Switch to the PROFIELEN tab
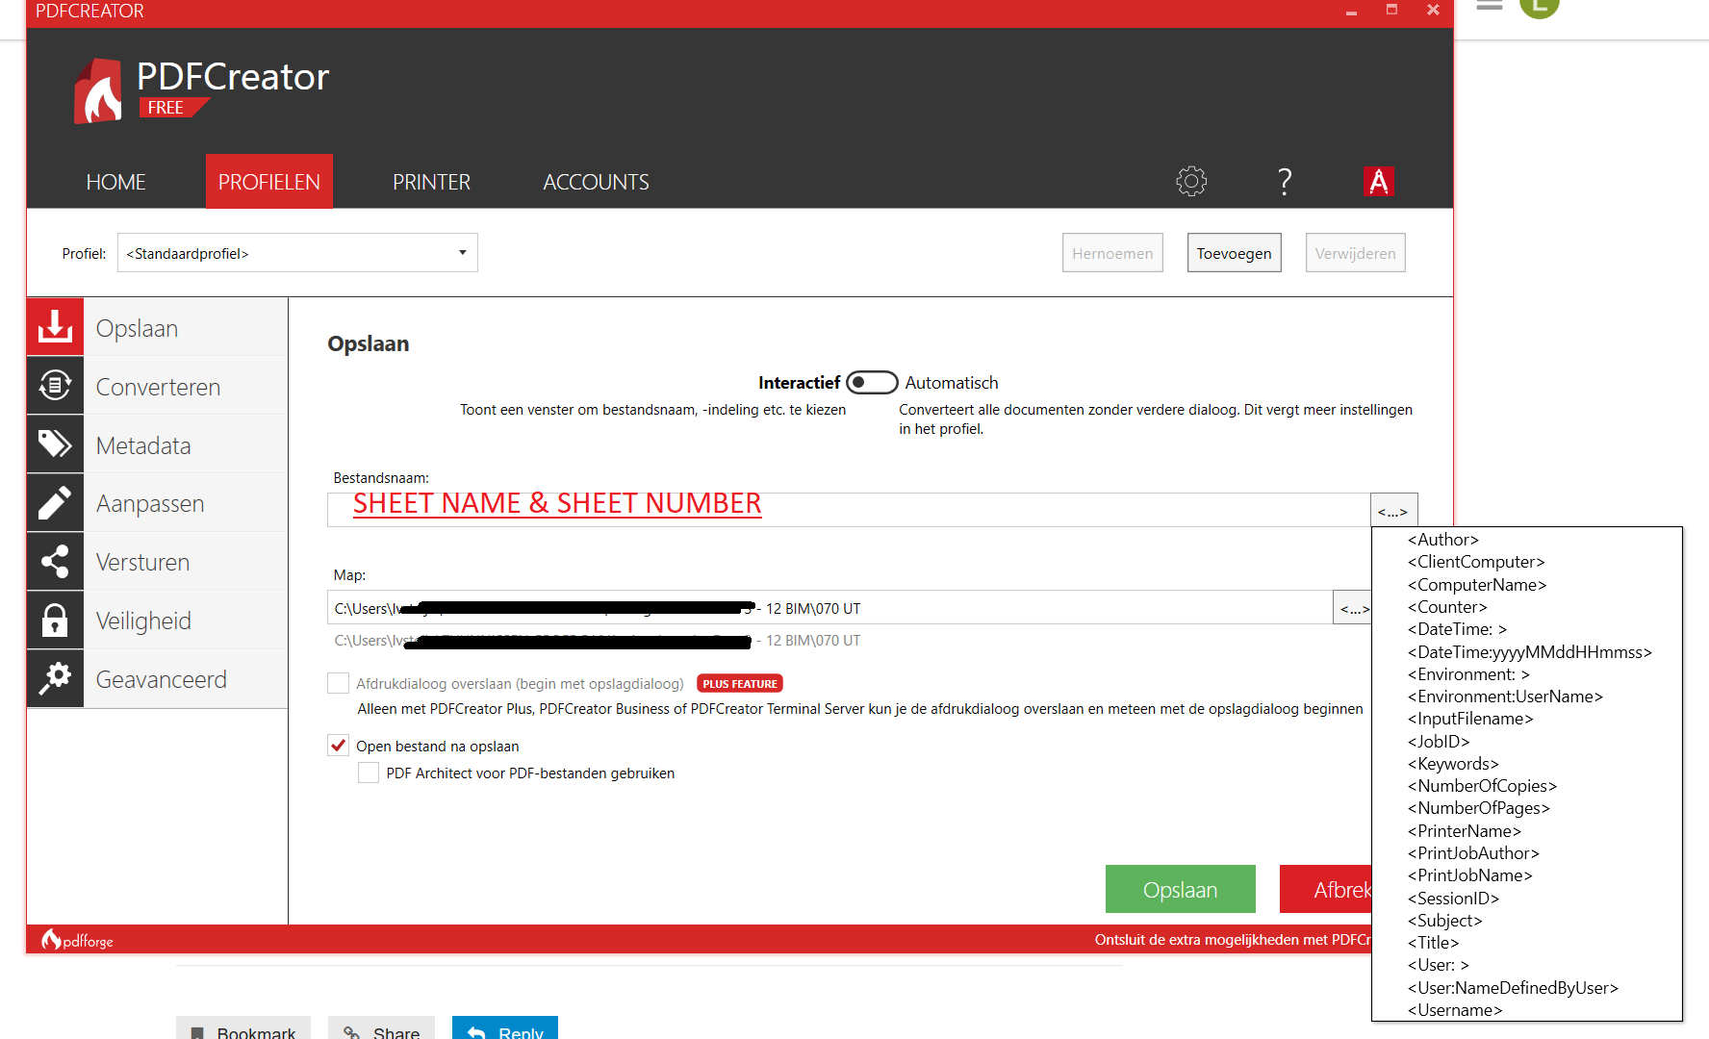Image resolution: width=1709 pixels, height=1039 pixels. [269, 182]
